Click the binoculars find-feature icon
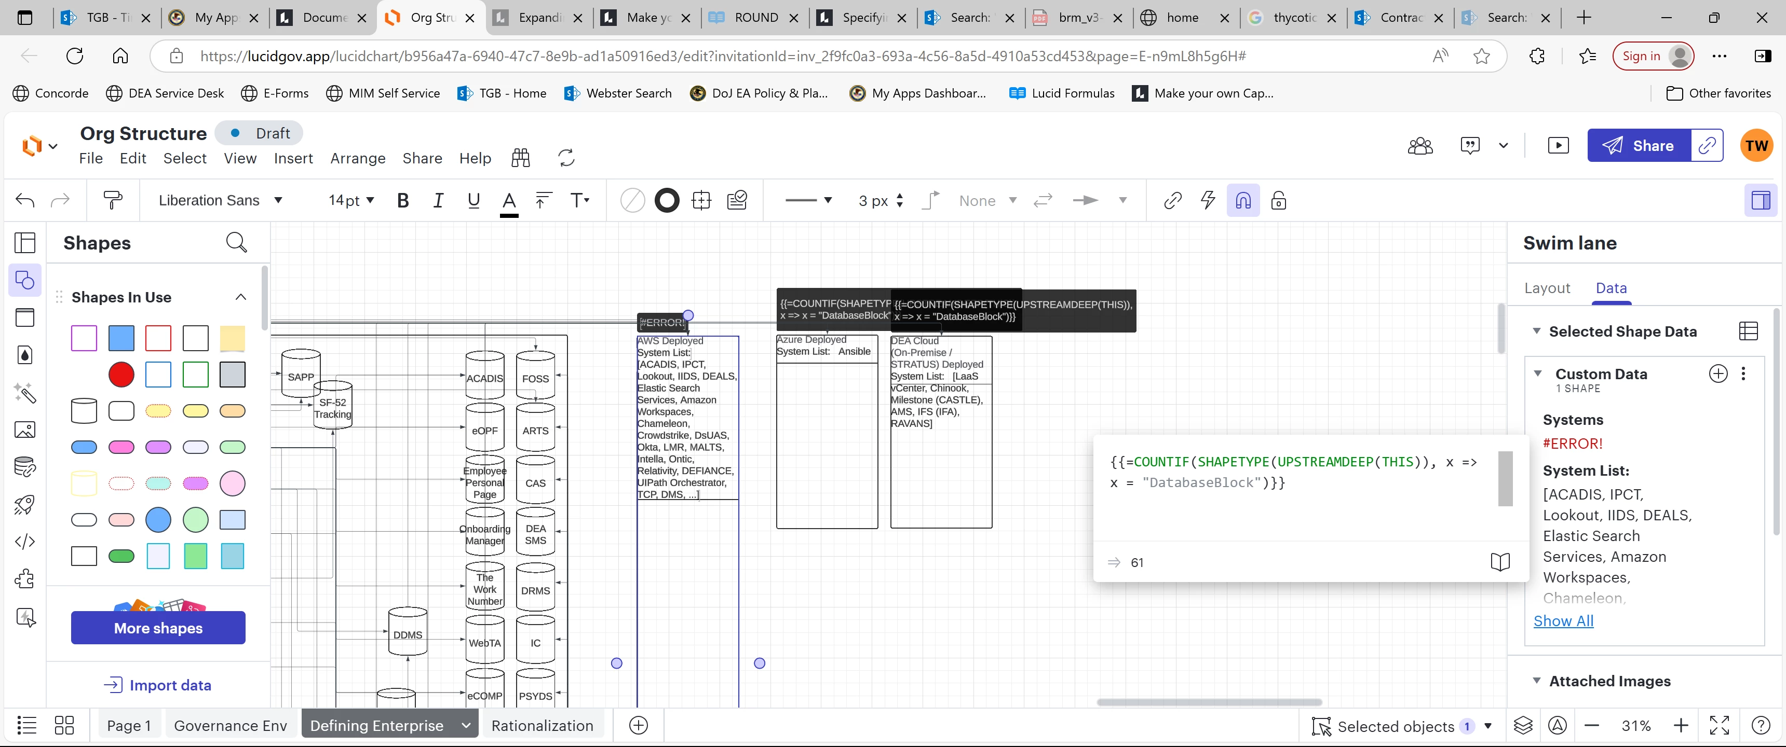This screenshot has height=747, width=1786. [x=521, y=158]
